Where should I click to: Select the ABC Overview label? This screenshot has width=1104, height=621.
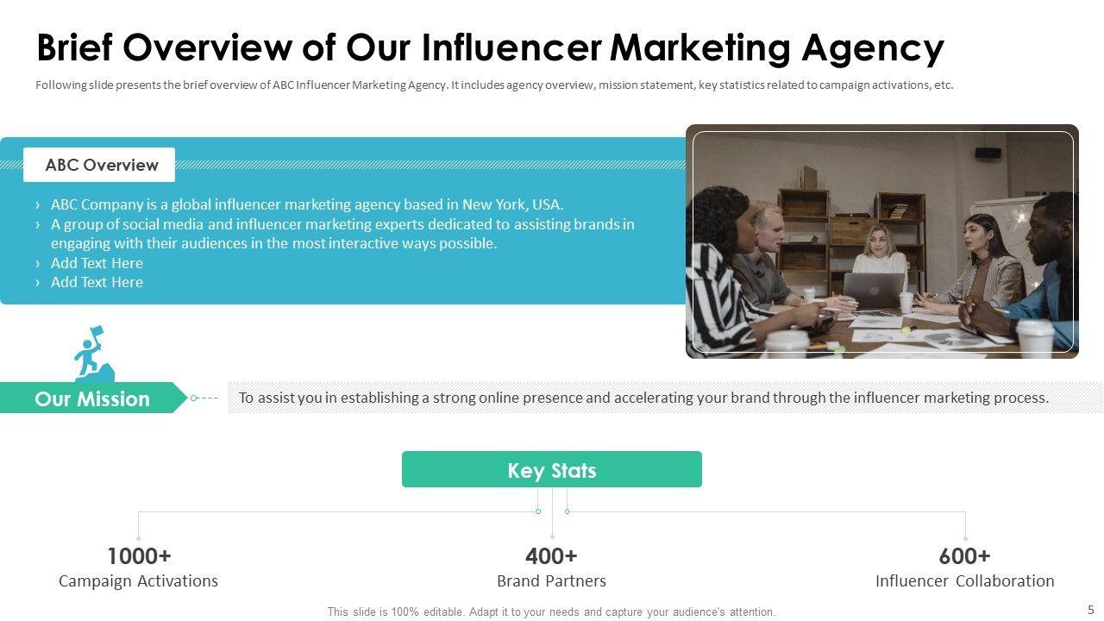(101, 165)
